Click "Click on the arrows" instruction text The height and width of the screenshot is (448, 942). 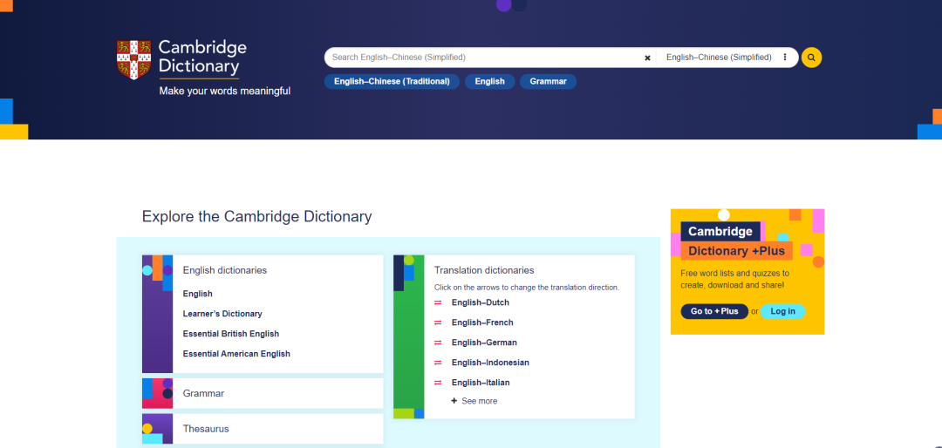tap(526, 288)
